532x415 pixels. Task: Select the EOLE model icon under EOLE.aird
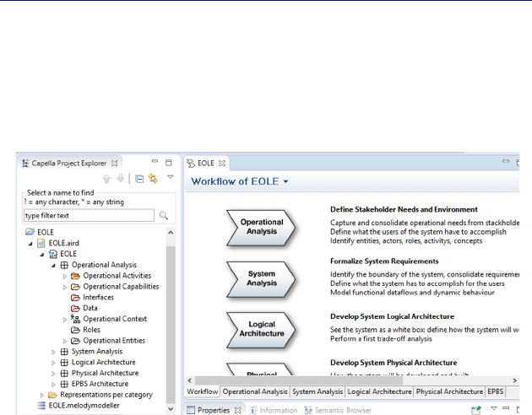[x=53, y=254]
